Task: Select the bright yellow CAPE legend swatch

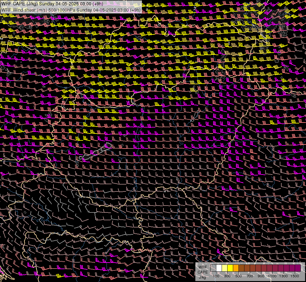Action: (x=230, y=268)
